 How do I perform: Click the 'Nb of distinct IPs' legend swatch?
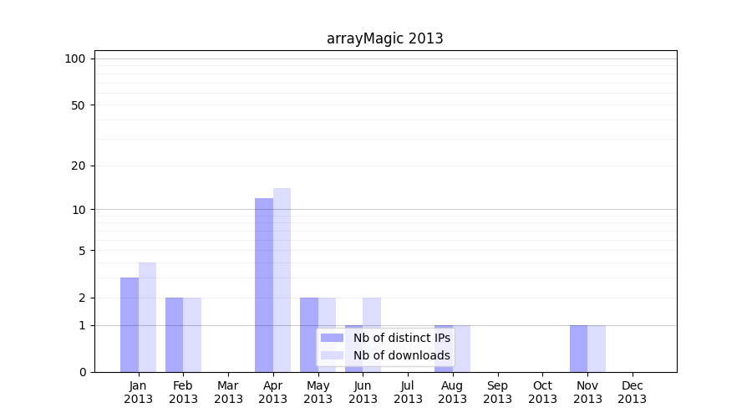[x=332, y=338]
